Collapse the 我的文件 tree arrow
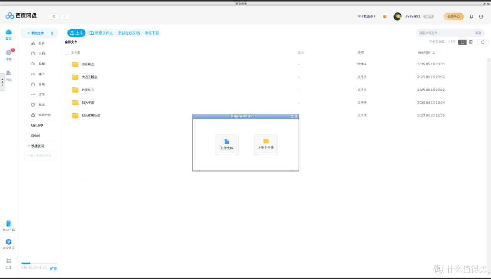This screenshot has height=279, width=491. (x=29, y=33)
